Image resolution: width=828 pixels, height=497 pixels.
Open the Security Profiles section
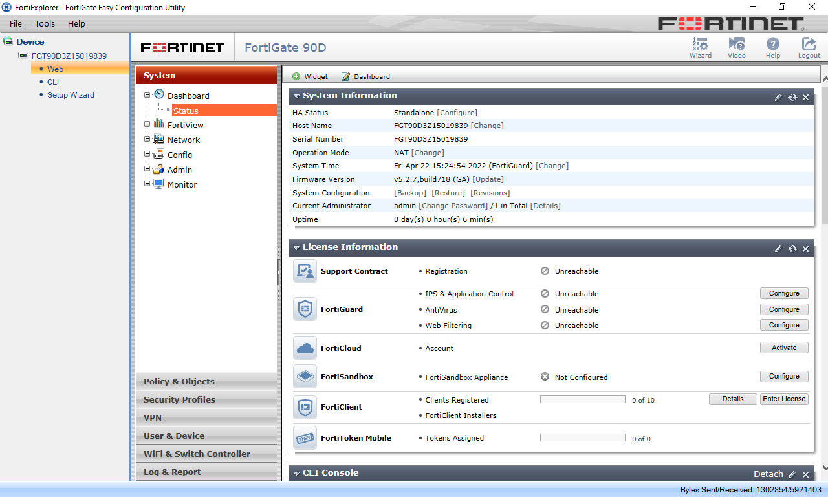206,399
